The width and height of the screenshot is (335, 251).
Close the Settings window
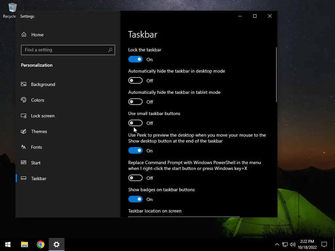click(x=270, y=16)
